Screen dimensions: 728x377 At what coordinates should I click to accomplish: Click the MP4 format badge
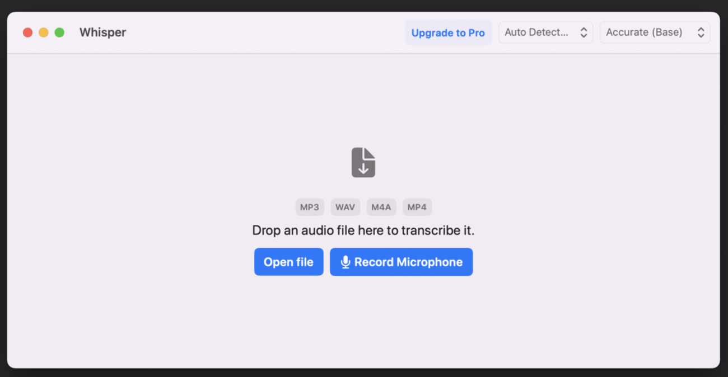coord(417,207)
